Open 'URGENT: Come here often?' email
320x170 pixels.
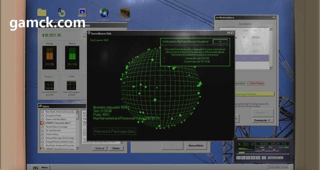pos(58,123)
